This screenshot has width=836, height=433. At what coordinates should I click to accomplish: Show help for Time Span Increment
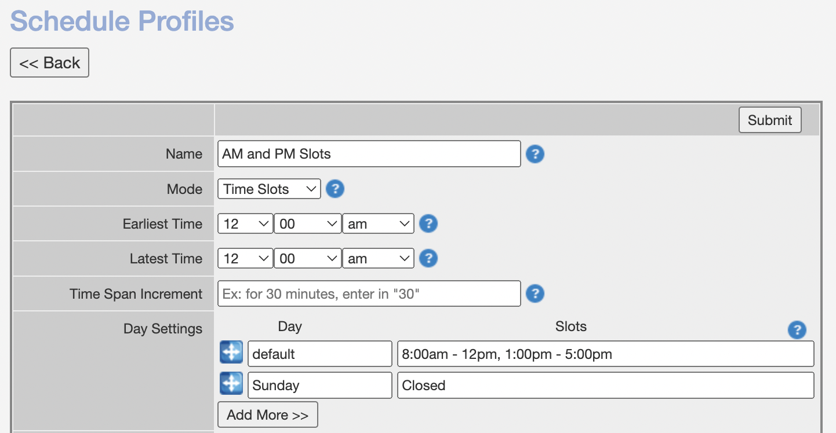tap(535, 293)
